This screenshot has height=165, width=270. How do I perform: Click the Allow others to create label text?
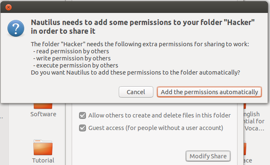[160, 115]
